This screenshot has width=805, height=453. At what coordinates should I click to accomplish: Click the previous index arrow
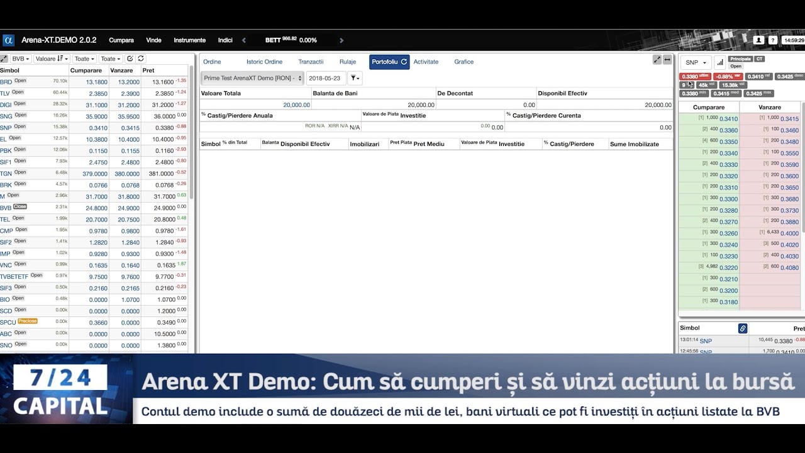(244, 40)
